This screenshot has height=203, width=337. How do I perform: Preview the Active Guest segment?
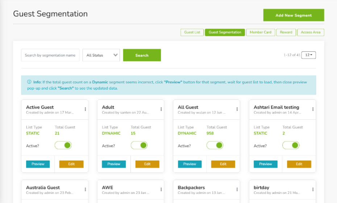pyautogui.click(x=38, y=164)
